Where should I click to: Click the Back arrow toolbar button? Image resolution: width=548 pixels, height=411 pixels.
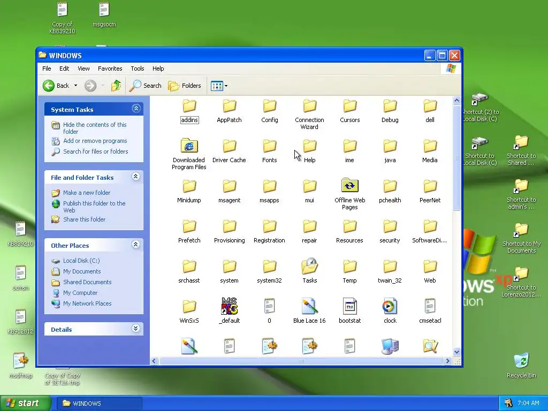(x=56, y=86)
